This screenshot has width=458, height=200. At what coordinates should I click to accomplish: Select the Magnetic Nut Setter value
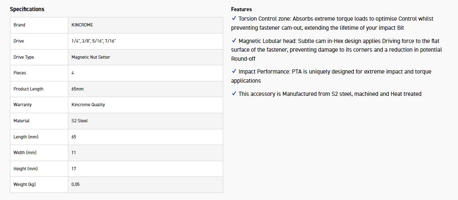(91, 57)
